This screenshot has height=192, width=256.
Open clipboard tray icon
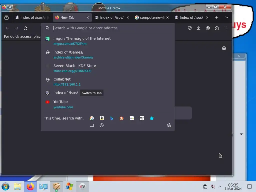(205, 186)
